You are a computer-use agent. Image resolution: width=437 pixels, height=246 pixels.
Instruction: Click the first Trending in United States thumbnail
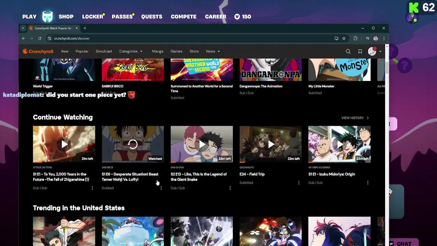click(64, 231)
